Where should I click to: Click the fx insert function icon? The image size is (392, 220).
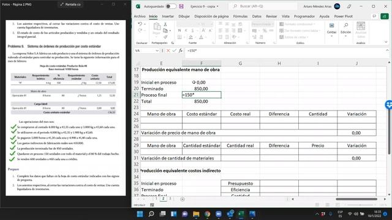click(x=181, y=51)
